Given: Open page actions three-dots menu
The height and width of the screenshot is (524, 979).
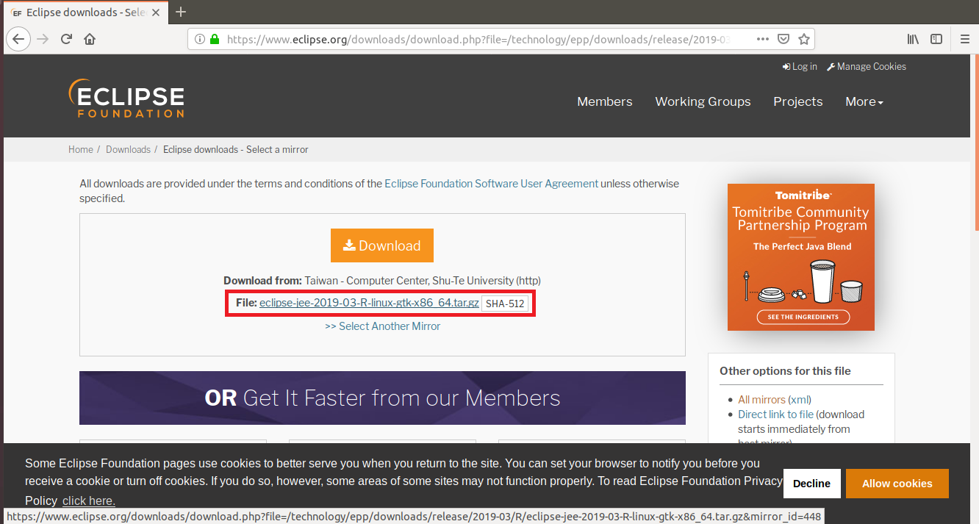Looking at the screenshot, I should pos(763,39).
